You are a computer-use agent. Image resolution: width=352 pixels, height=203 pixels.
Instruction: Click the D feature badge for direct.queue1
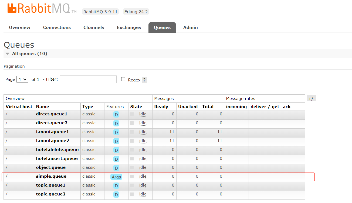pyautogui.click(x=116, y=115)
